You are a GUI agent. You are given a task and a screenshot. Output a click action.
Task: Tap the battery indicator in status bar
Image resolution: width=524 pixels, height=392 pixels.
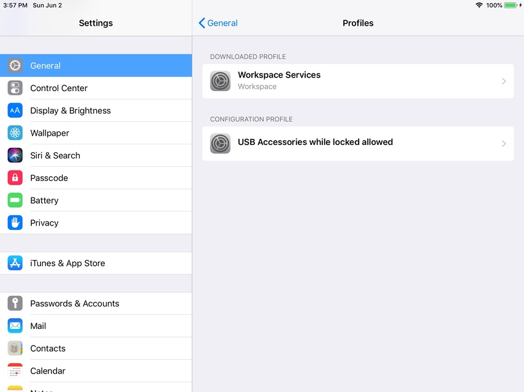[x=511, y=6]
